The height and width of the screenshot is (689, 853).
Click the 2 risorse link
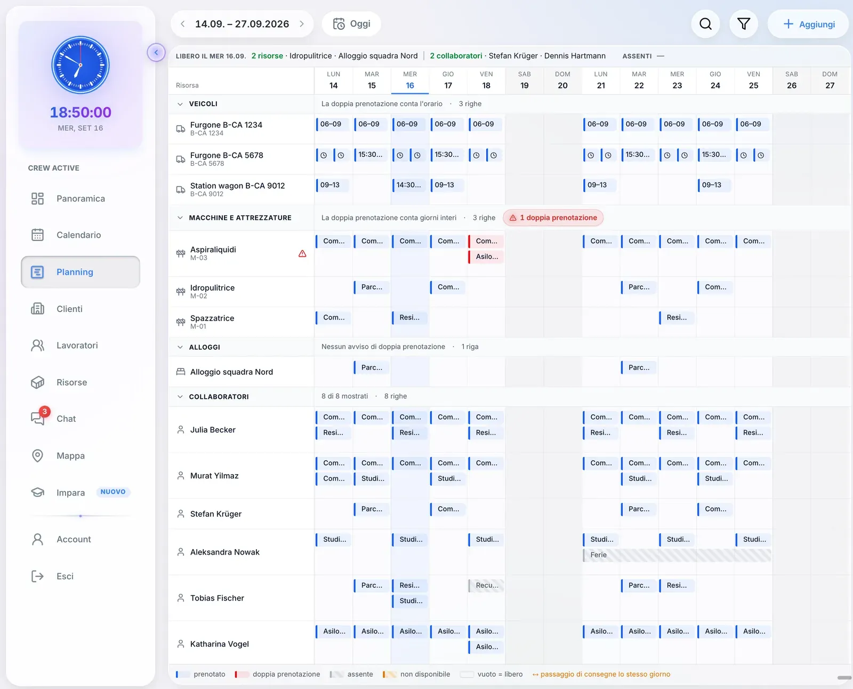pos(267,56)
